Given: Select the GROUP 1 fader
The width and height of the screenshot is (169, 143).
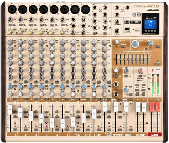Looking at the screenshot, I should (138, 107).
